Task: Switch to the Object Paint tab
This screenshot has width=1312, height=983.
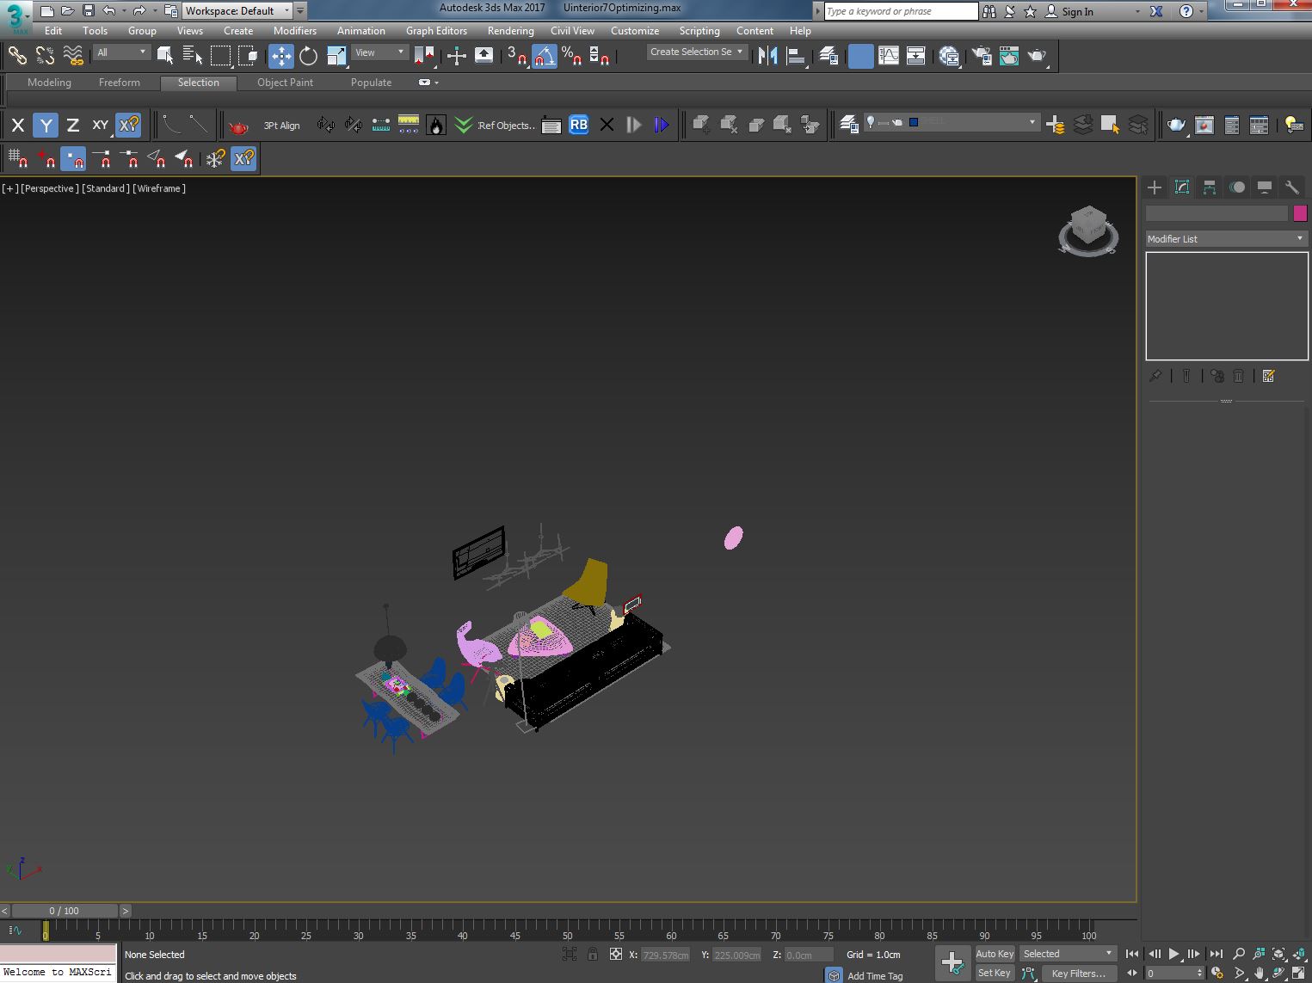Action: (285, 83)
